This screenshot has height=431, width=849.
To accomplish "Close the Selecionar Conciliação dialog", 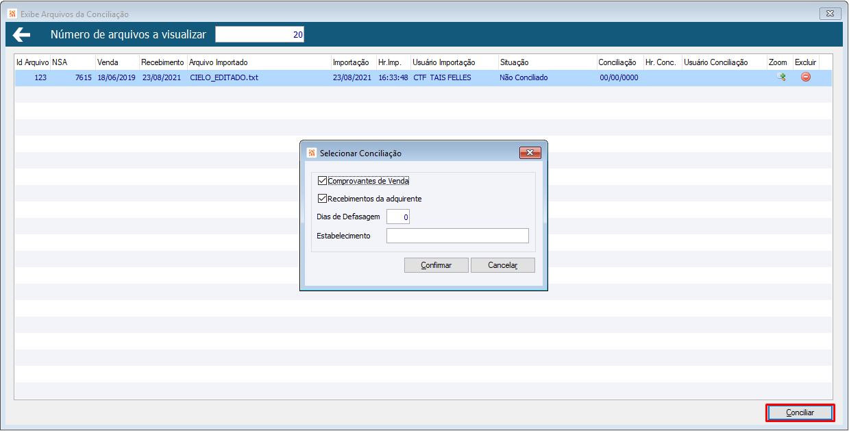I will pos(530,153).
